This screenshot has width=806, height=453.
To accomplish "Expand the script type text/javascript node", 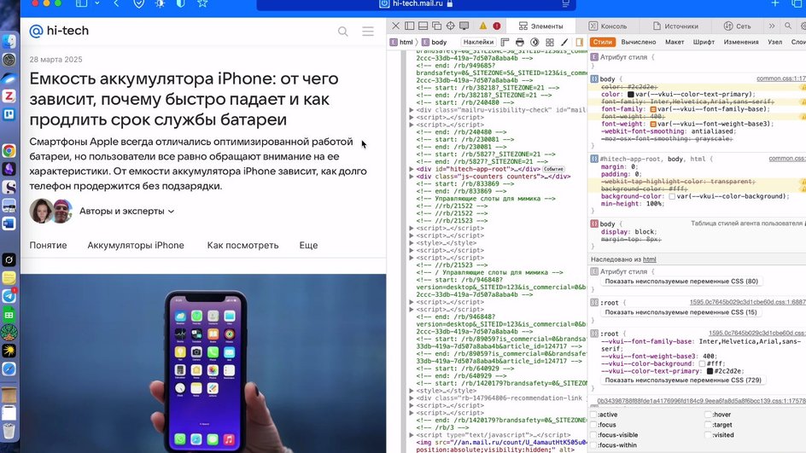I will [x=412, y=435].
